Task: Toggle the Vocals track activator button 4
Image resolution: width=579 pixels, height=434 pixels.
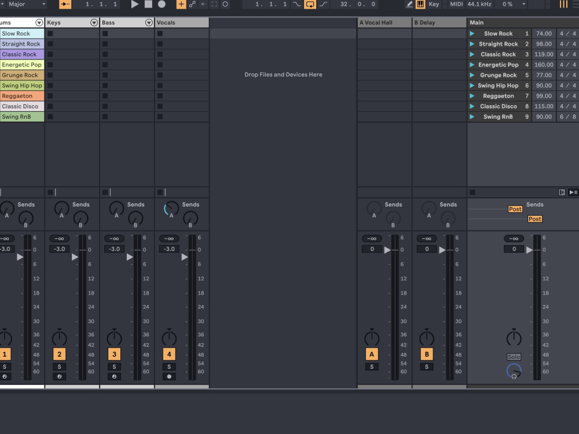Action: coord(169,354)
